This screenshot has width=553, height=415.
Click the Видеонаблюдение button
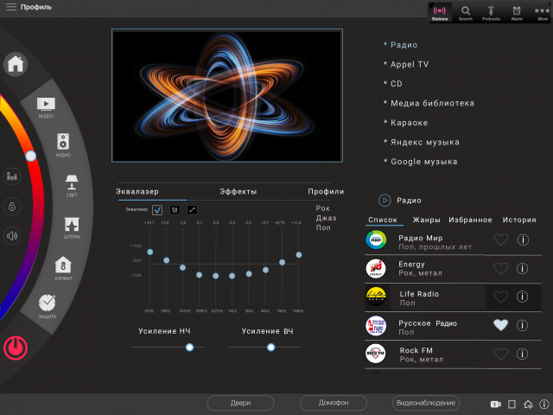[x=426, y=403]
